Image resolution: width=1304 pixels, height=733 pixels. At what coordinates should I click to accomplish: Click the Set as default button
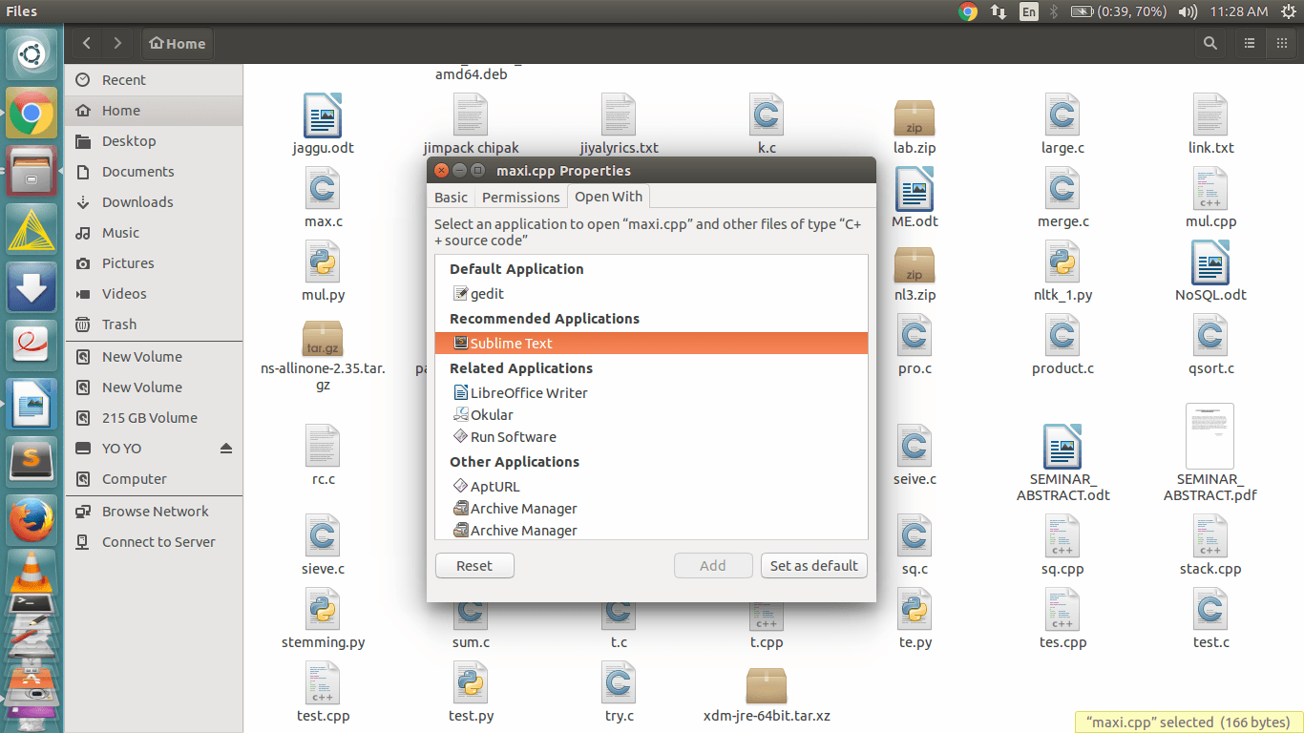point(813,566)
